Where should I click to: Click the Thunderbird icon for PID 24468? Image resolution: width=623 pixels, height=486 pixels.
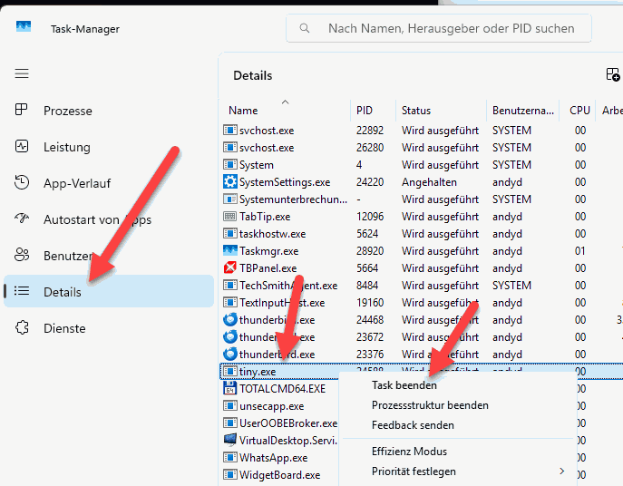pyautogui.click(x=230, y=319)
